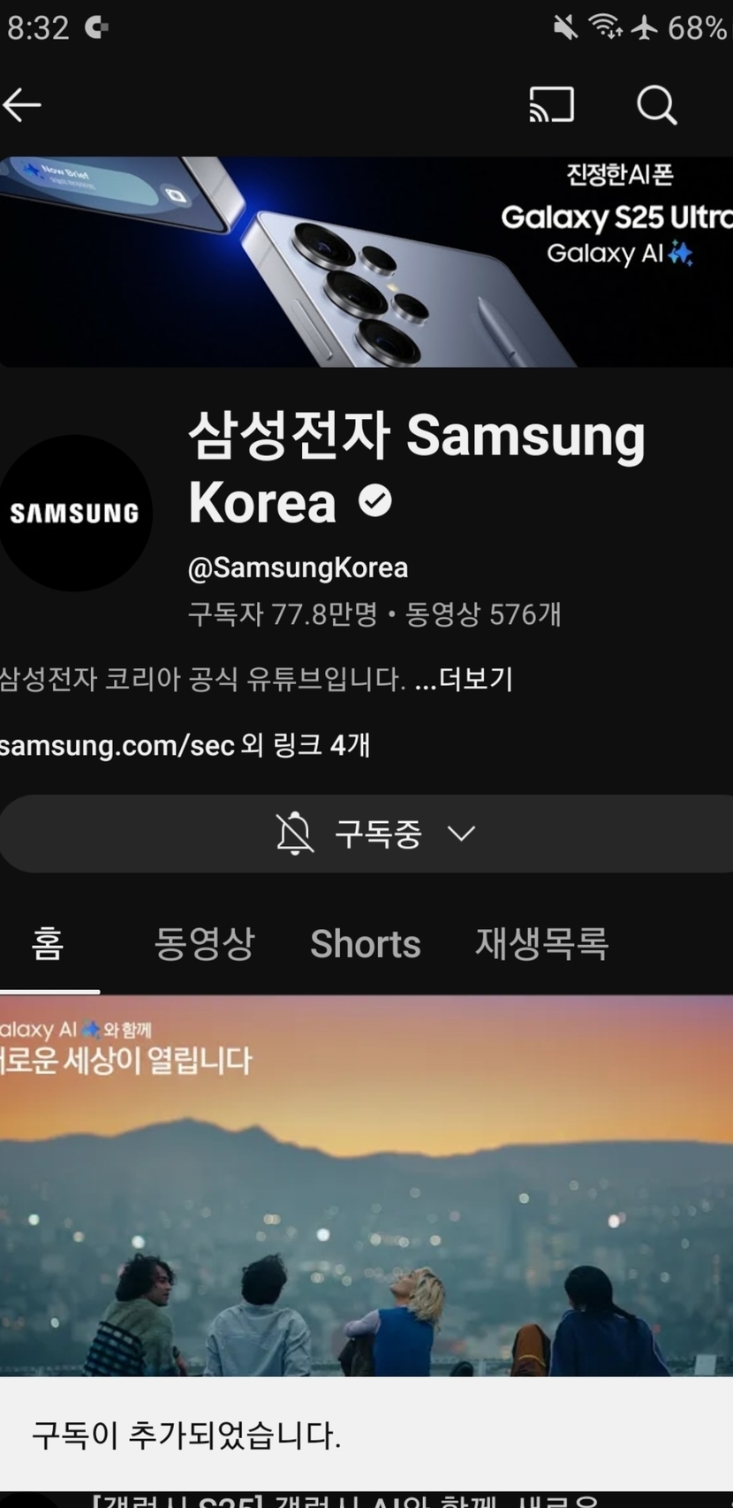733x1508 pixels.
Task: Tap the Galaxy S25 Ultra banner image
Action: point(366,262)
